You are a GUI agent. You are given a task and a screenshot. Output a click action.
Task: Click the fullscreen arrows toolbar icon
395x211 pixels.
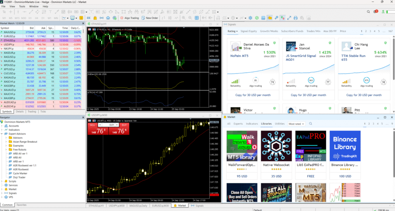[x=290, y=18]
